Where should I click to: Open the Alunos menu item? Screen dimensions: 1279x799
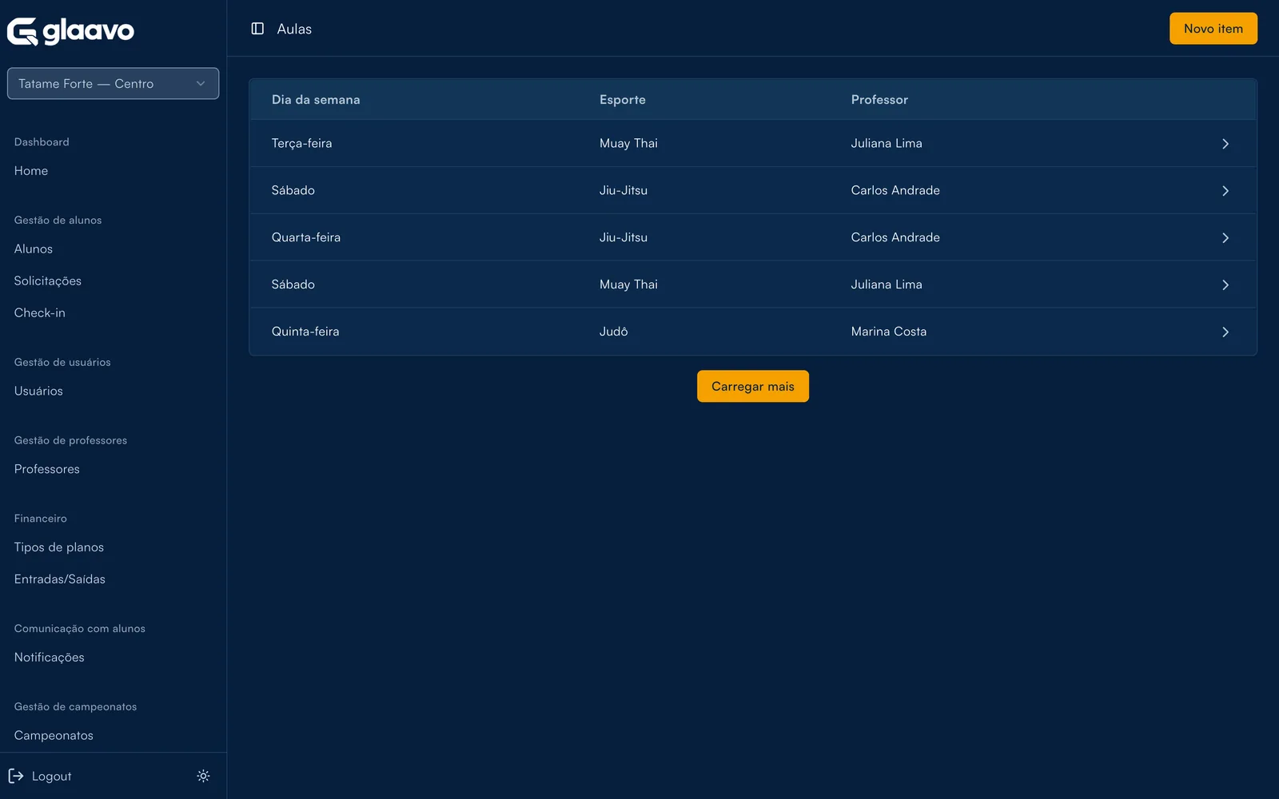tap(34, 249)
